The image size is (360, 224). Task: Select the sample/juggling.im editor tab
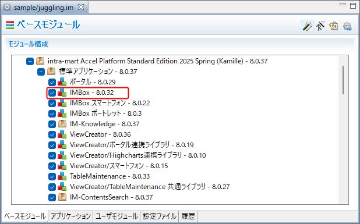tap(44, 8)
